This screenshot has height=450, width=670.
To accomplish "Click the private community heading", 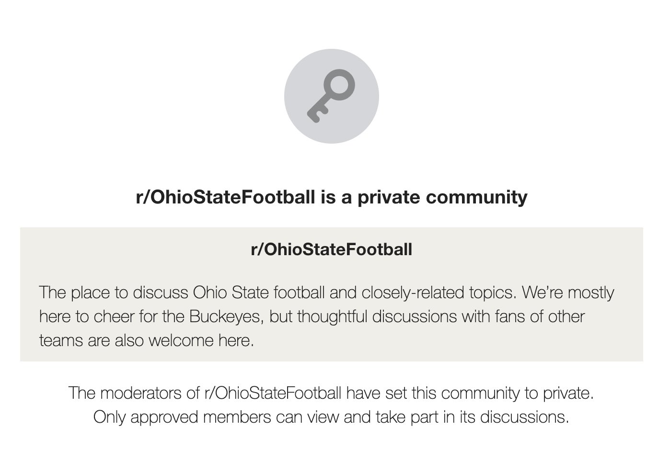I will coord(331,197).
